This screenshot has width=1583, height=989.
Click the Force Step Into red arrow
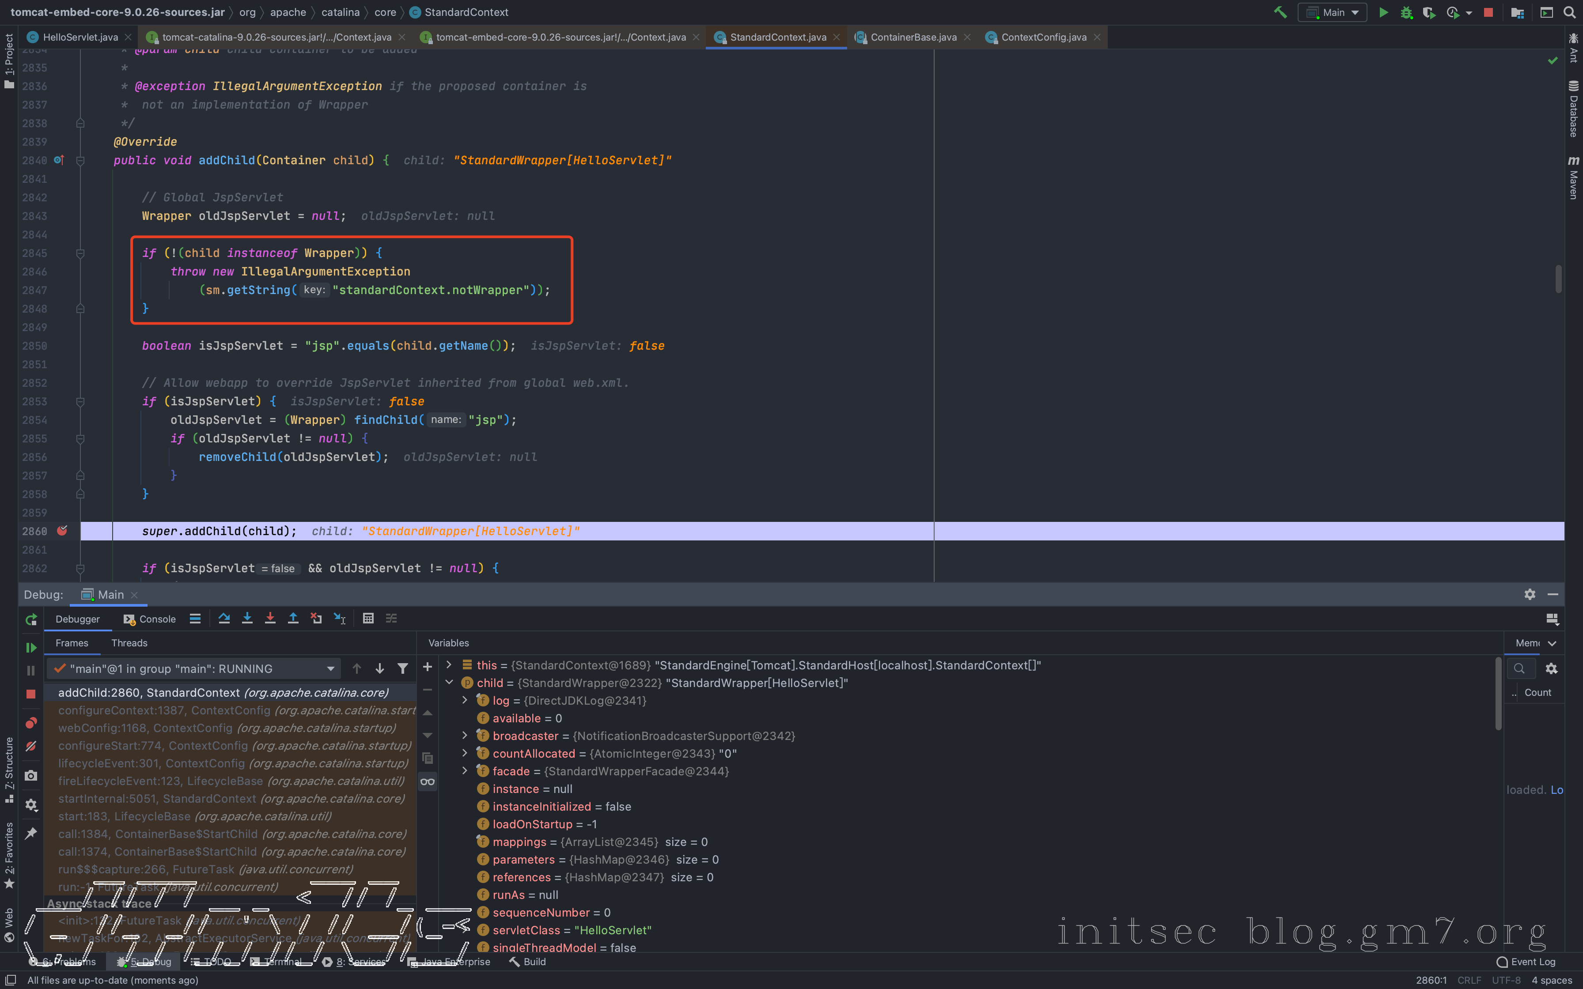pyautogui.click(x=270, y=618)
